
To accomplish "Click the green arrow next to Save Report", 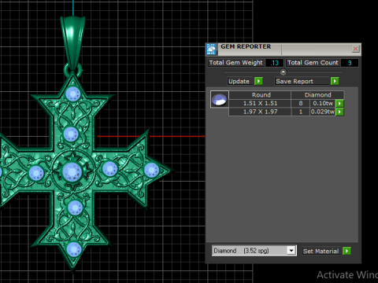I will tap(335, 81).
